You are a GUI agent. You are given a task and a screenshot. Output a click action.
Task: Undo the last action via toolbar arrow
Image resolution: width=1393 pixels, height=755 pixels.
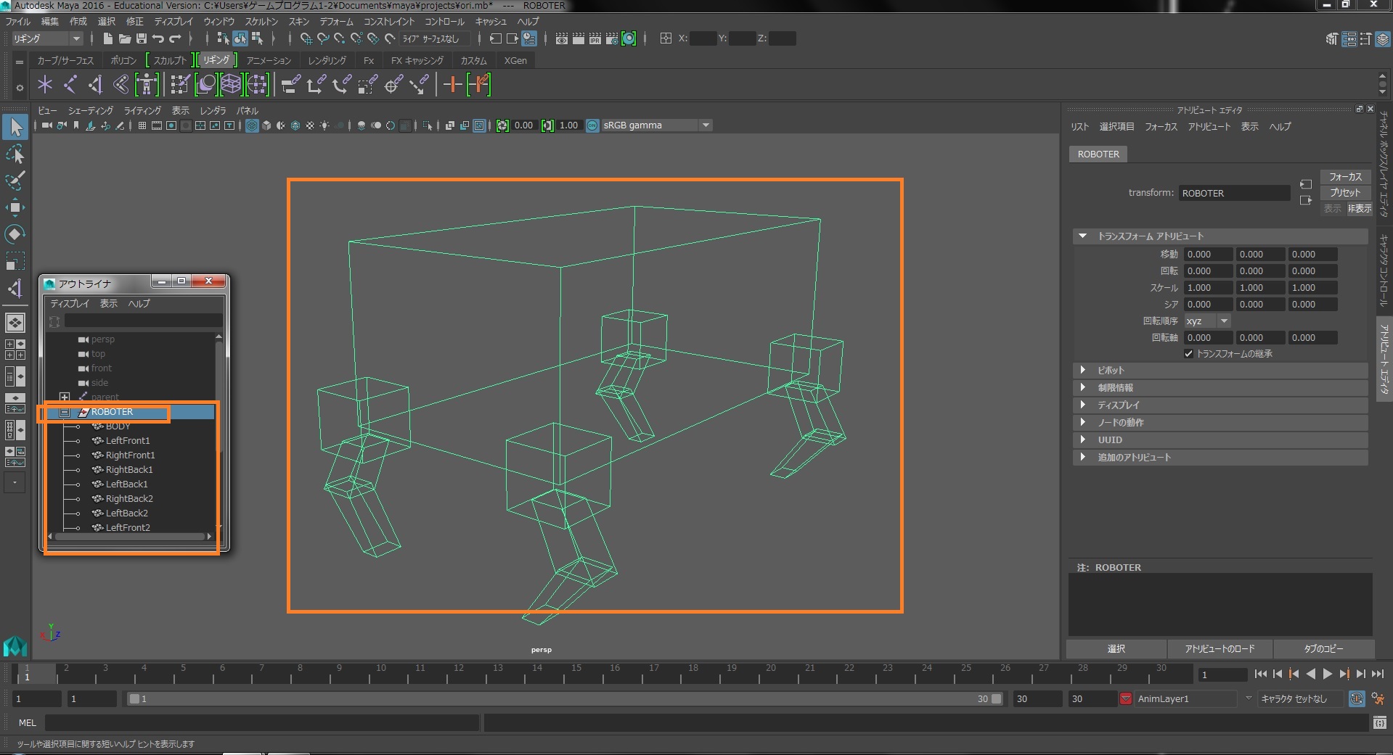[x=158, y=38]
